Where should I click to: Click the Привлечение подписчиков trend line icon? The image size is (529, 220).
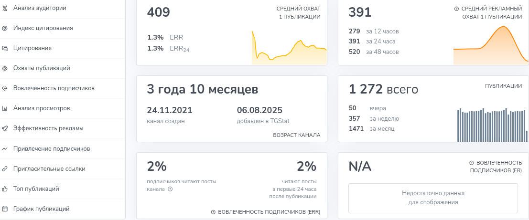pyautogui.click(x=5, y=148)
